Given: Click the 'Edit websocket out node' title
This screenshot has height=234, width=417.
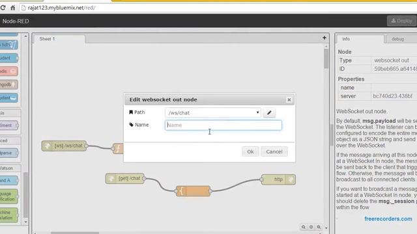Looking at the screenshot, I should point(164,99).
